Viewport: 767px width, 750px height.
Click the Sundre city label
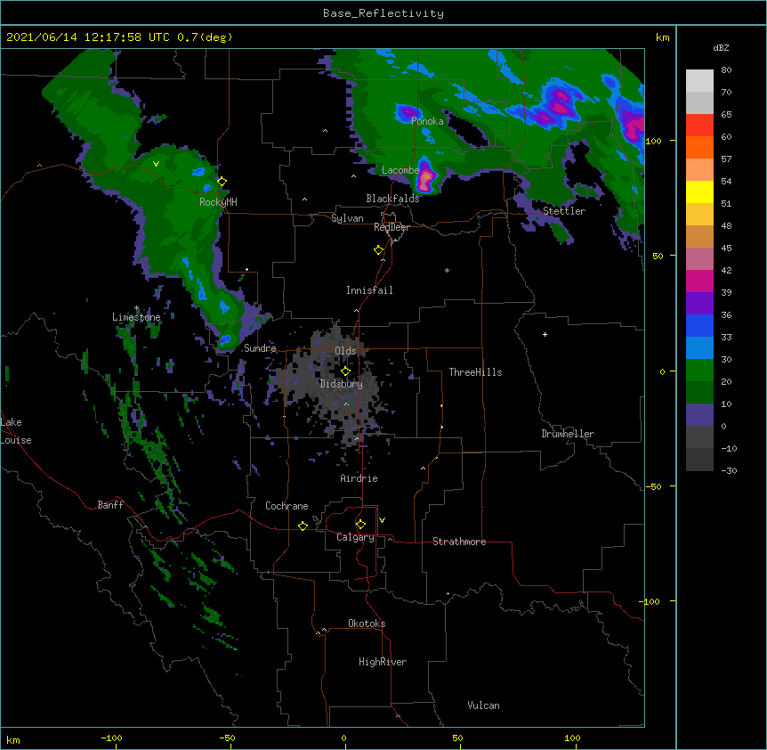tap(260, 348)
